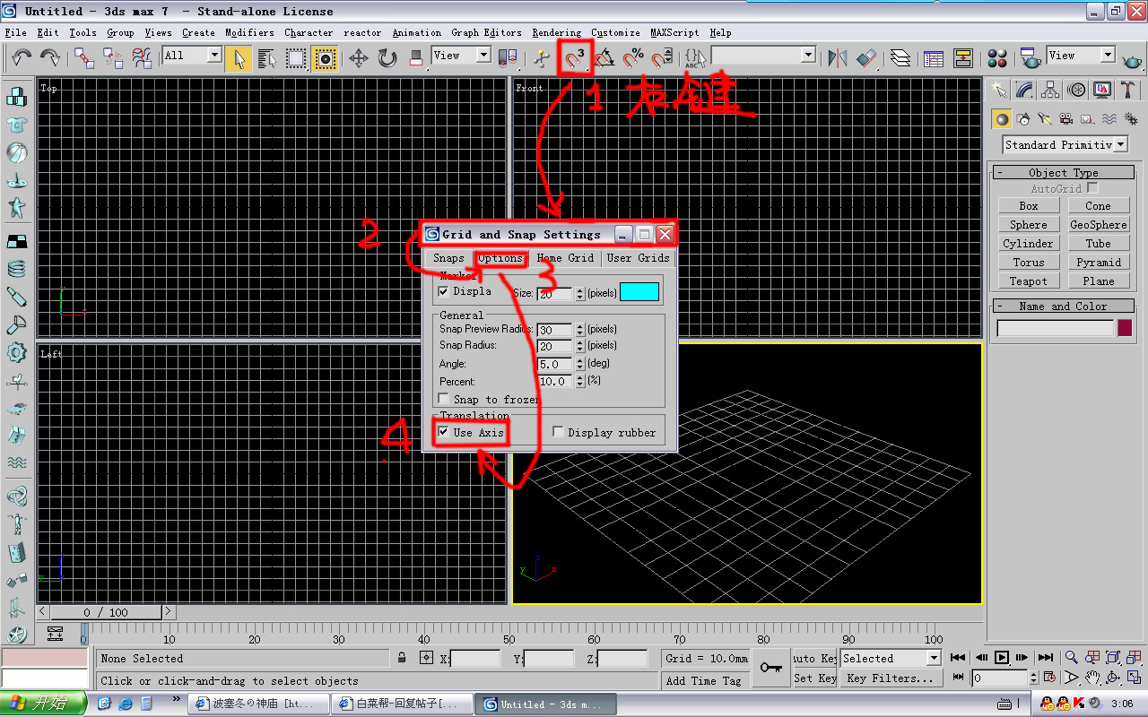Open Select by Name list tool

pyautogui.click(x=266, y=58)
